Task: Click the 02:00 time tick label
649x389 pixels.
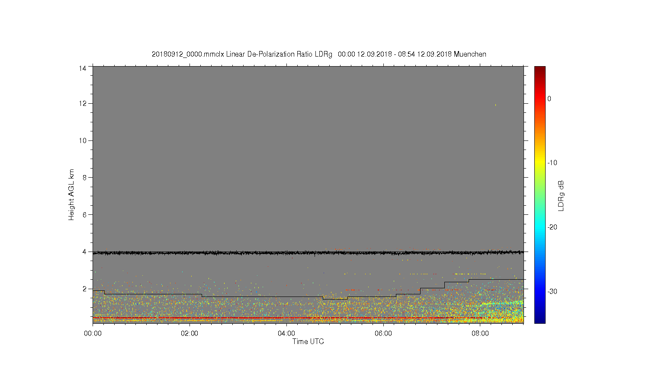Action: coord(190,333)
